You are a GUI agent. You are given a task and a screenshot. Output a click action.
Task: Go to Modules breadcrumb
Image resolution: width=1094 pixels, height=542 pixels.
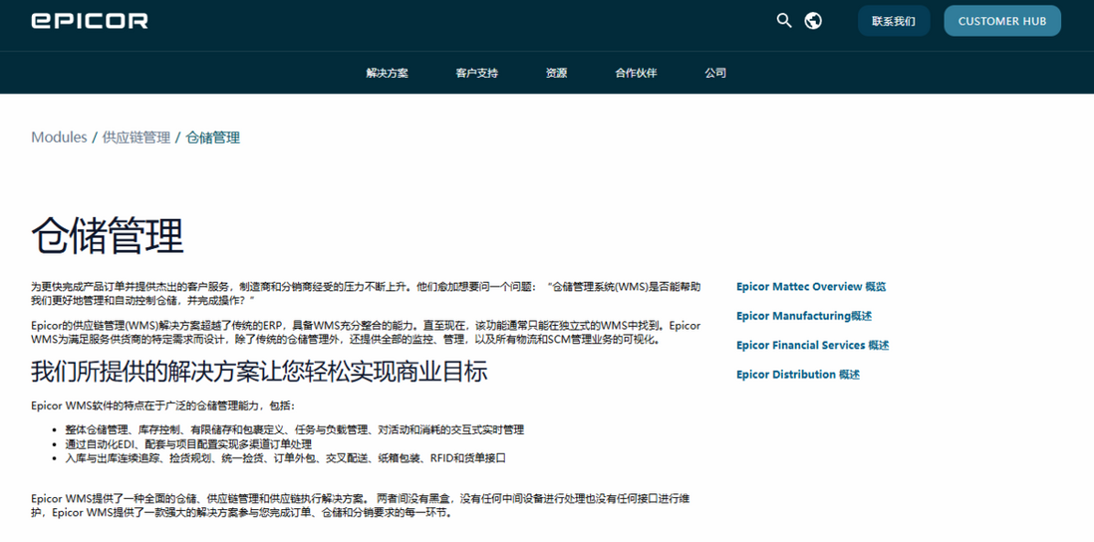[x=59, y=137]
